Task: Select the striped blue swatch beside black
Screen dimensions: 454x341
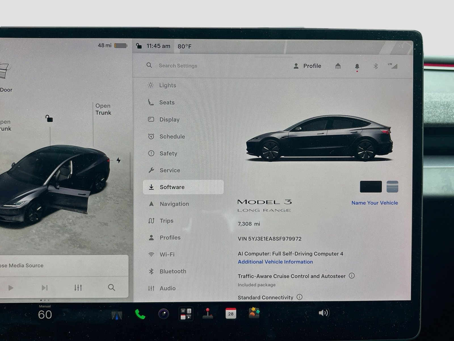Action: tap(392, 187)
